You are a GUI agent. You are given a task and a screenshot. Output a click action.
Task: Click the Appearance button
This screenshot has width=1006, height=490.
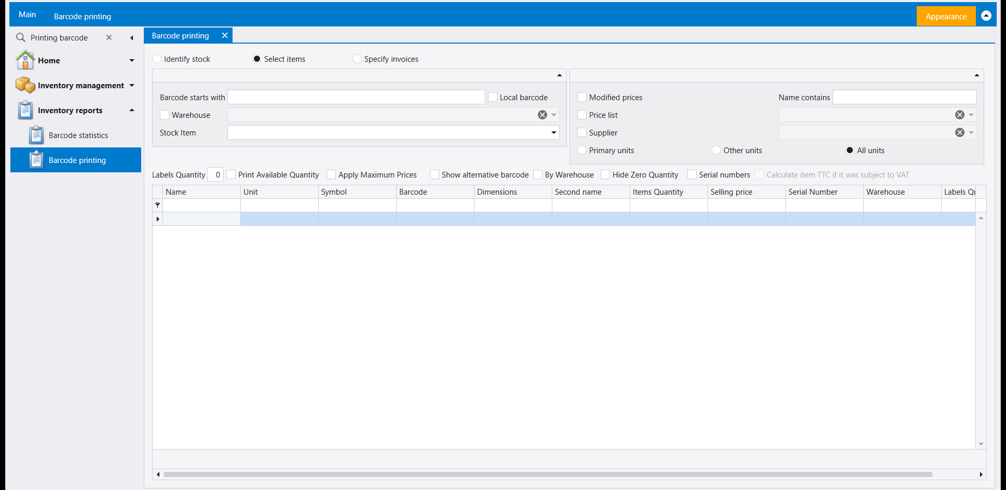(x=946, y=16)
